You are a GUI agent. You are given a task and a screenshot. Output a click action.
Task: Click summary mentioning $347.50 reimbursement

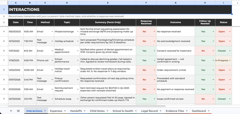(x=108, y=89)
